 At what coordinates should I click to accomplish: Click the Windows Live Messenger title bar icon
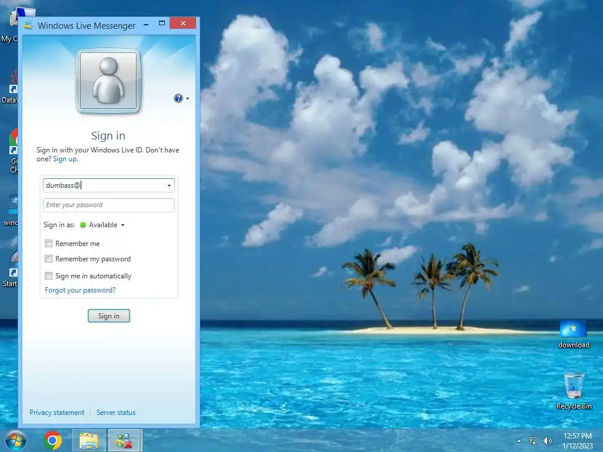[x=28, y=26]
